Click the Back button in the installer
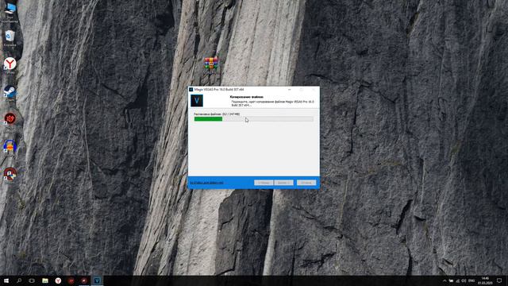The height and width of the screenshot is (286, 508). 264,183
